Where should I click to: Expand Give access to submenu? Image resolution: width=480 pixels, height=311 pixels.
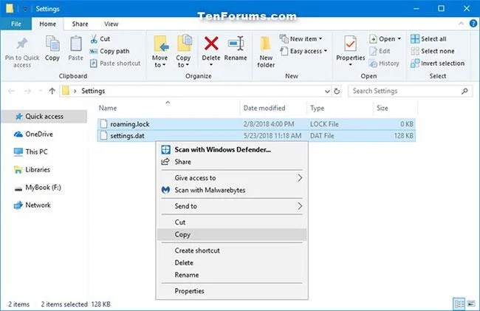(x=231, y=178)
